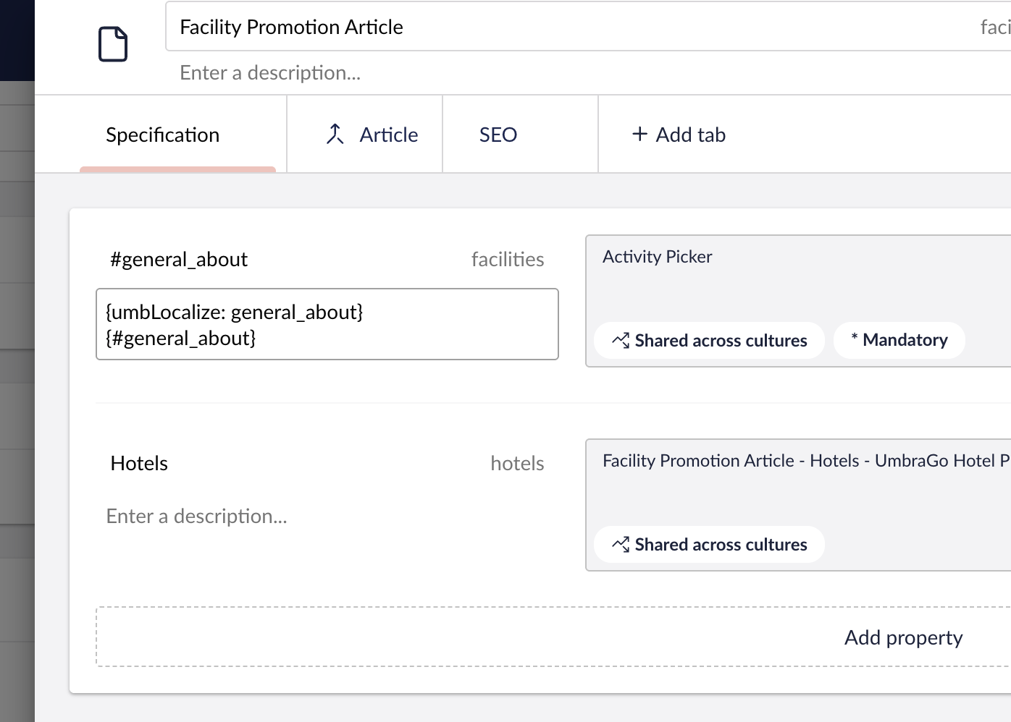Click the shuffle icon in the Activity Picker badge

click(x=621, y=341)
